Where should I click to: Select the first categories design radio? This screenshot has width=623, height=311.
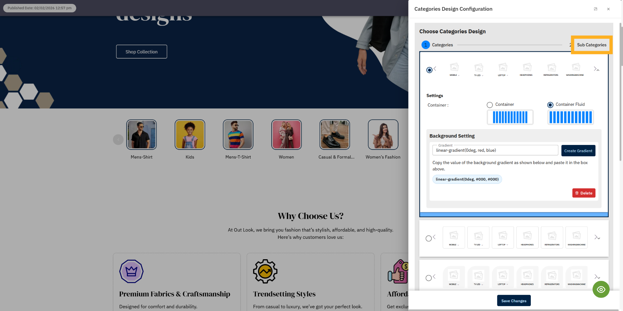(429, 70)
